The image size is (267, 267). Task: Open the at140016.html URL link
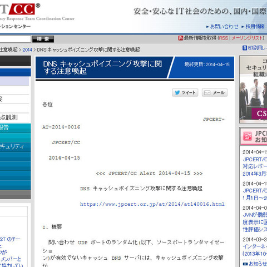click(x=152, y=204)
